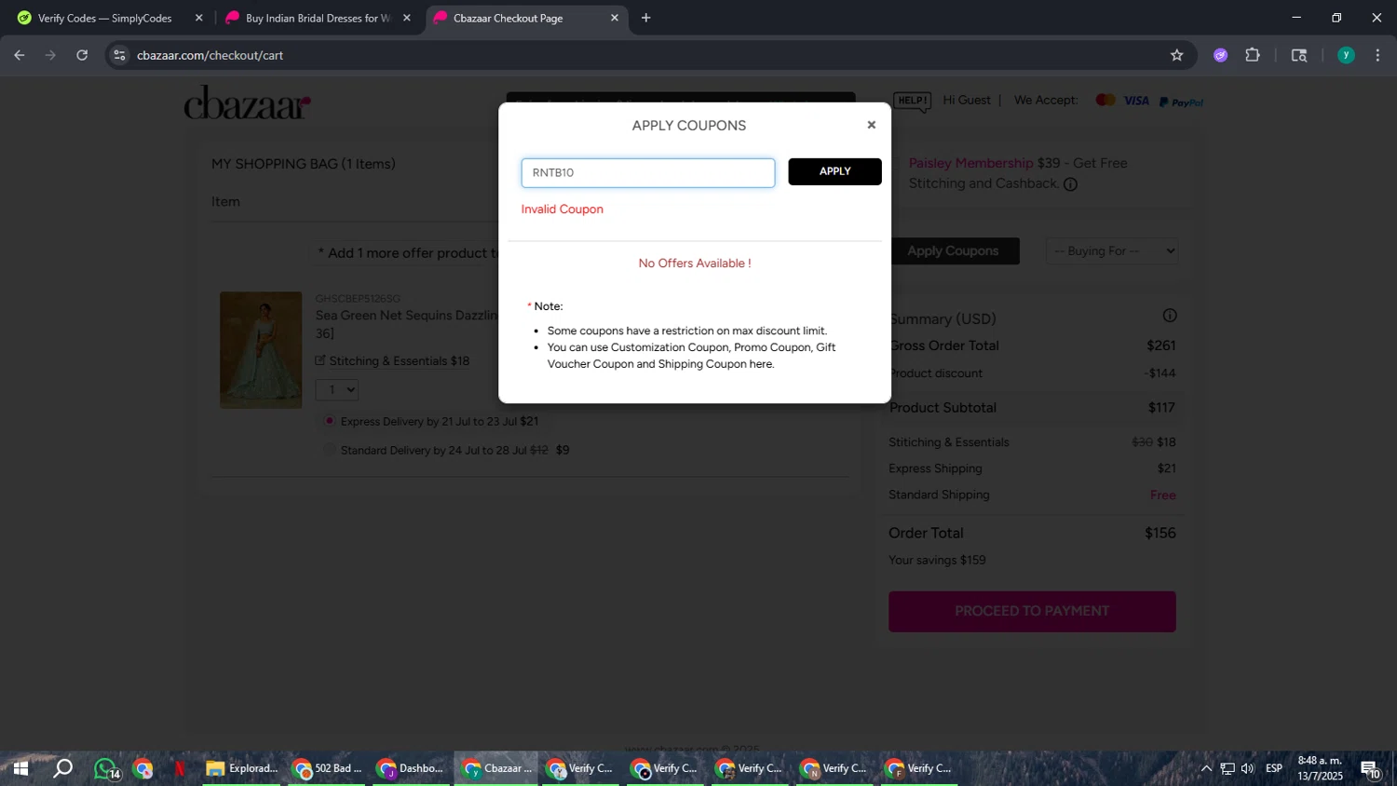
Task: Open File Explorer taskbar window
Action: [242, 768]
